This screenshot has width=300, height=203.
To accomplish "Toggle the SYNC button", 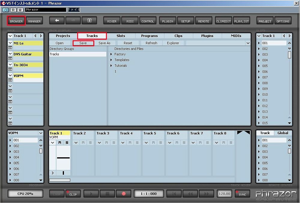I will point(242,194).
